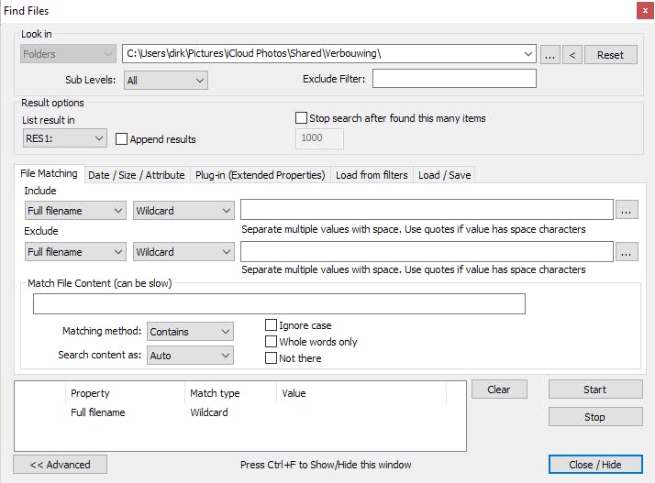Viewport: 655px width, 483px height.
Task: Select the Full filename row in list
Action: 98,412
